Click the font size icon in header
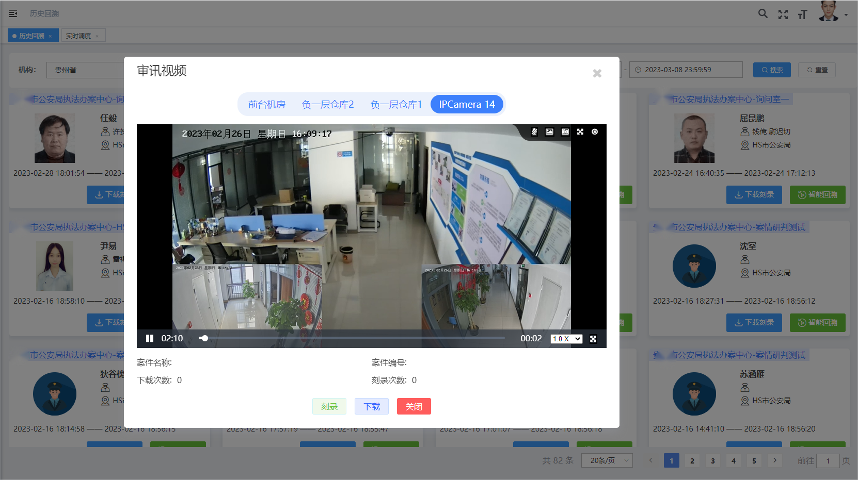This screenshot has height=480, width=858. (x=802, y=14)
